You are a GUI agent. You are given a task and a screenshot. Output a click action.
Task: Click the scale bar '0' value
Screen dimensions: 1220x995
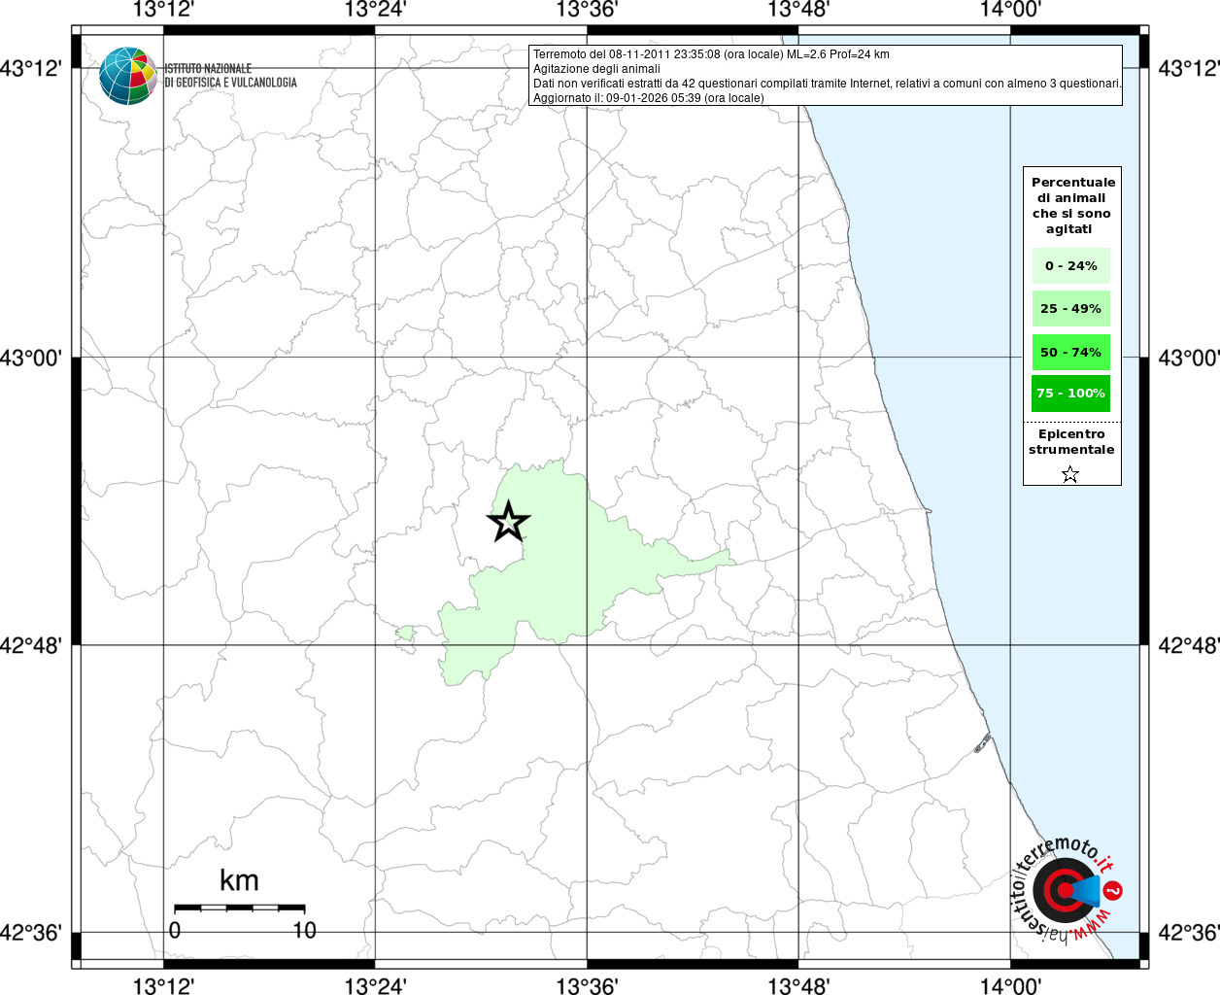[x=175, y=930]
